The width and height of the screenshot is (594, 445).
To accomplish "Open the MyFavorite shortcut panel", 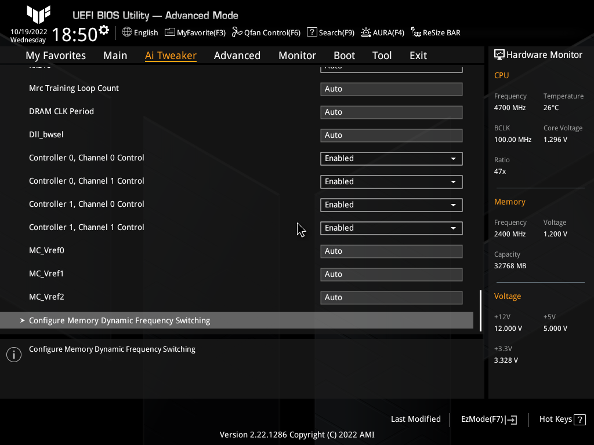I will 195,32.
